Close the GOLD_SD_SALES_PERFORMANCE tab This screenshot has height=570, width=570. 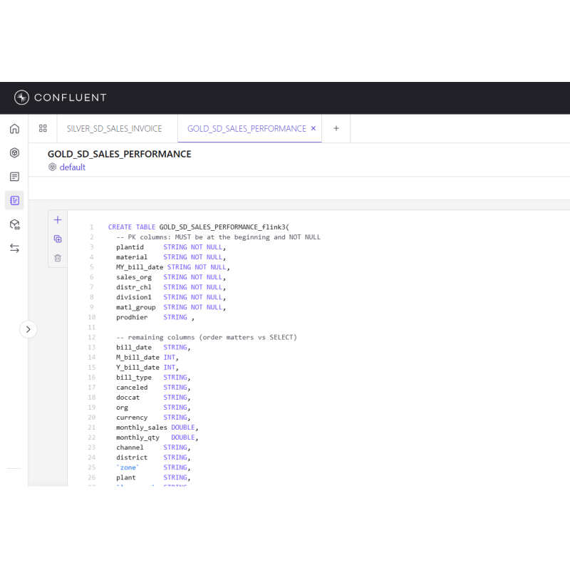coord(313,128)
